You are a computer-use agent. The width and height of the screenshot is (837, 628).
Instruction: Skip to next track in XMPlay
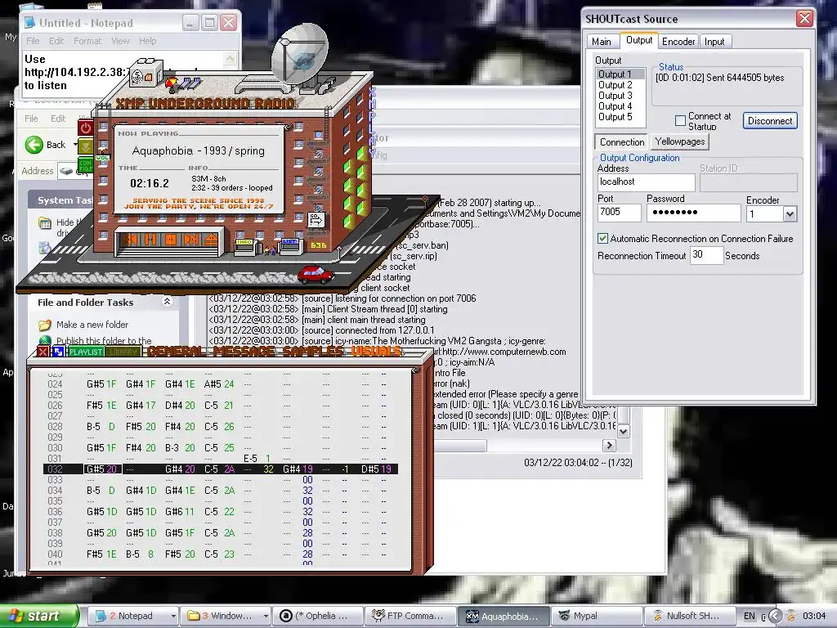(190, 240)
